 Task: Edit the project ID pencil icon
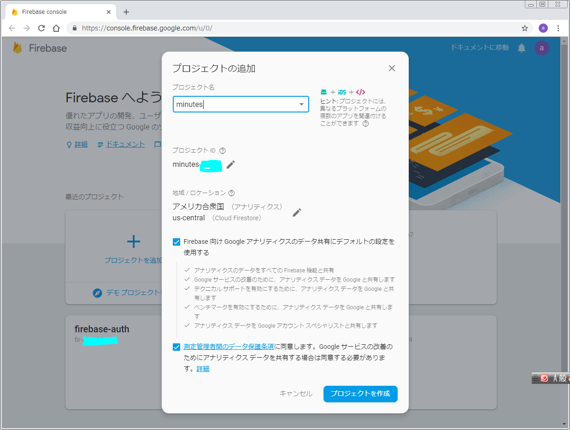pyautogui.click(x=231, y=165)
